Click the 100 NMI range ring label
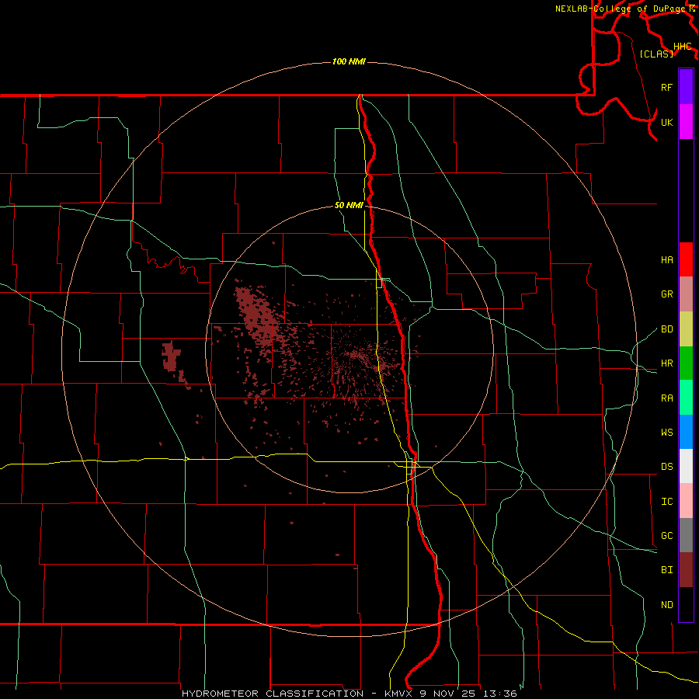Viewport: 699px width, 699px height. pyautogui.click(x=349, y=61)
